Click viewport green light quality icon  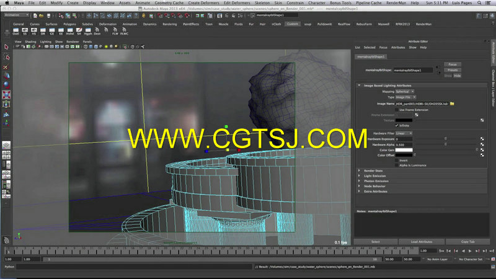[106, 47]
